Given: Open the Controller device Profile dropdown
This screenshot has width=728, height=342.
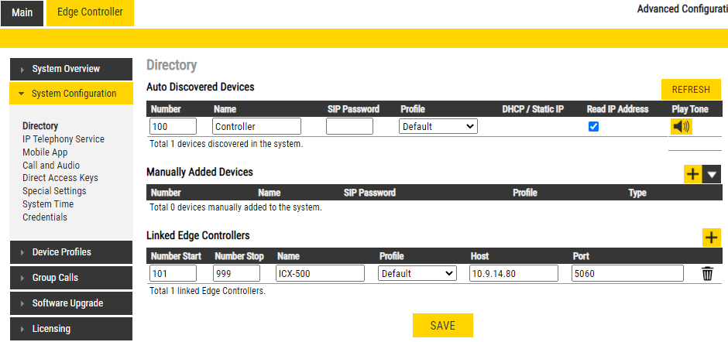Looking at the screenshot, I should (x=438, y=126).
